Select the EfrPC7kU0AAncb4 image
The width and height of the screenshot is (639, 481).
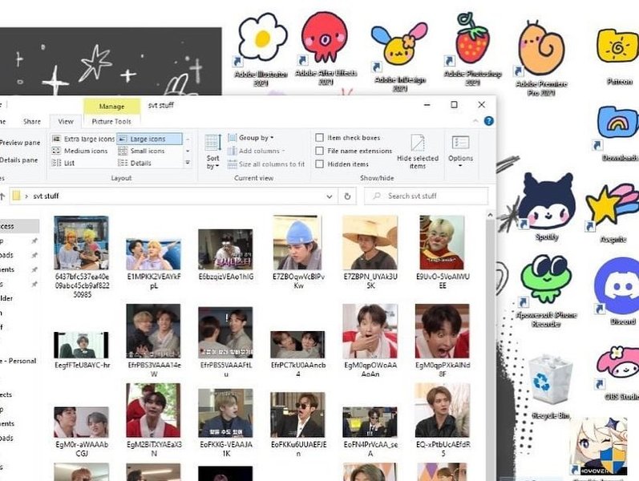[x=298, y=354]
